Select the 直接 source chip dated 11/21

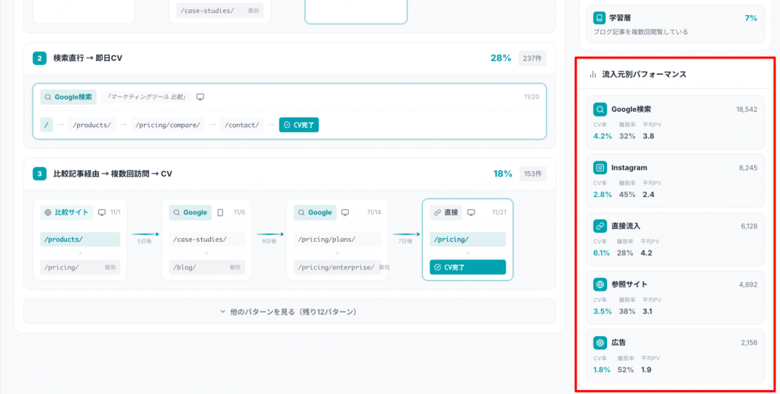click(x=446, y=213)
